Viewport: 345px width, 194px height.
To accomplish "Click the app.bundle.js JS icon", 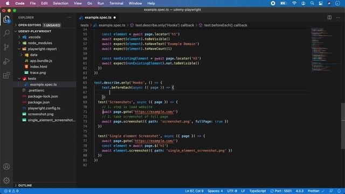I will tap(26, 61).
